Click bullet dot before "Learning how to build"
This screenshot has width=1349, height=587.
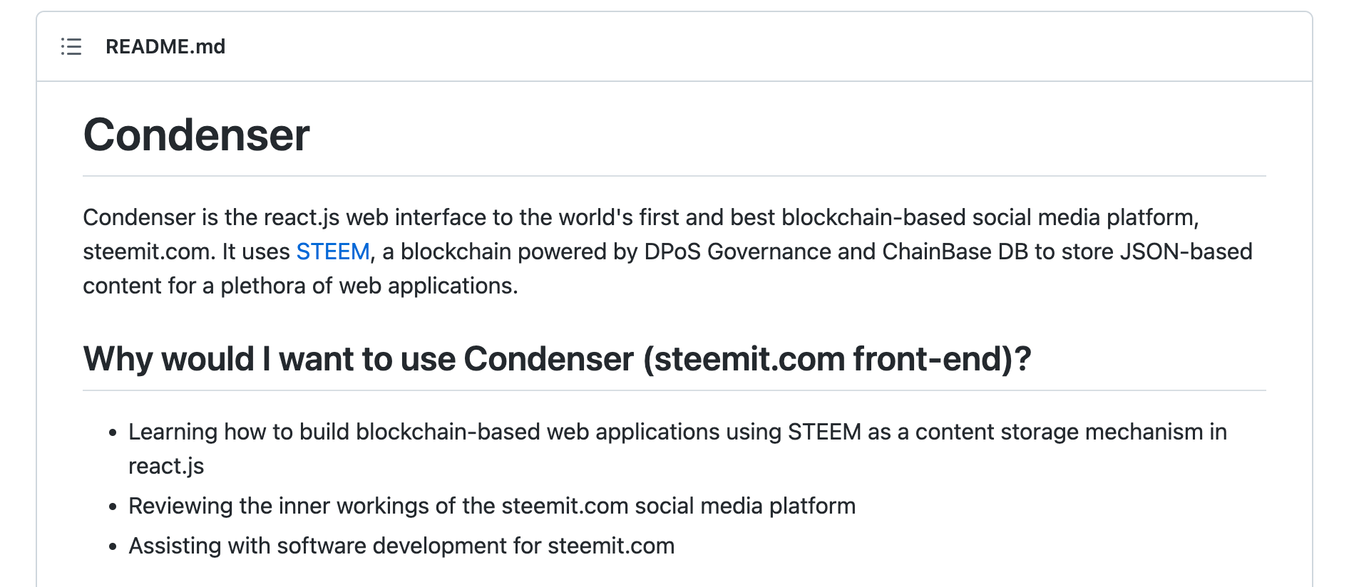pyautogui.click(x=113, y=432)
